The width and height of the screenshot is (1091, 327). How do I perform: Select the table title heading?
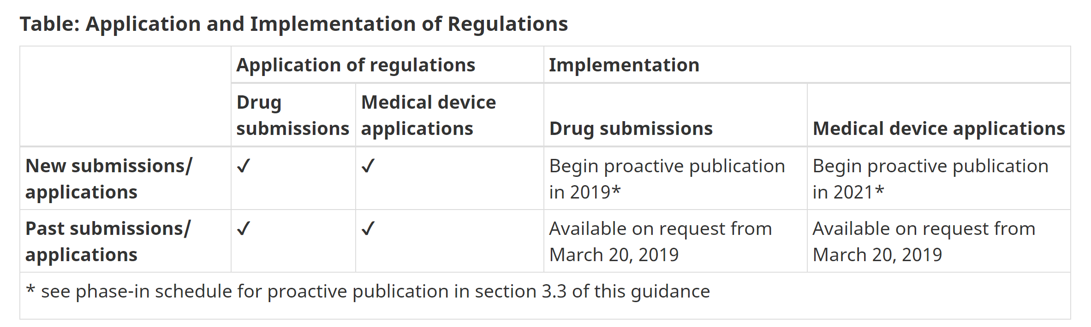coord(294,24)
